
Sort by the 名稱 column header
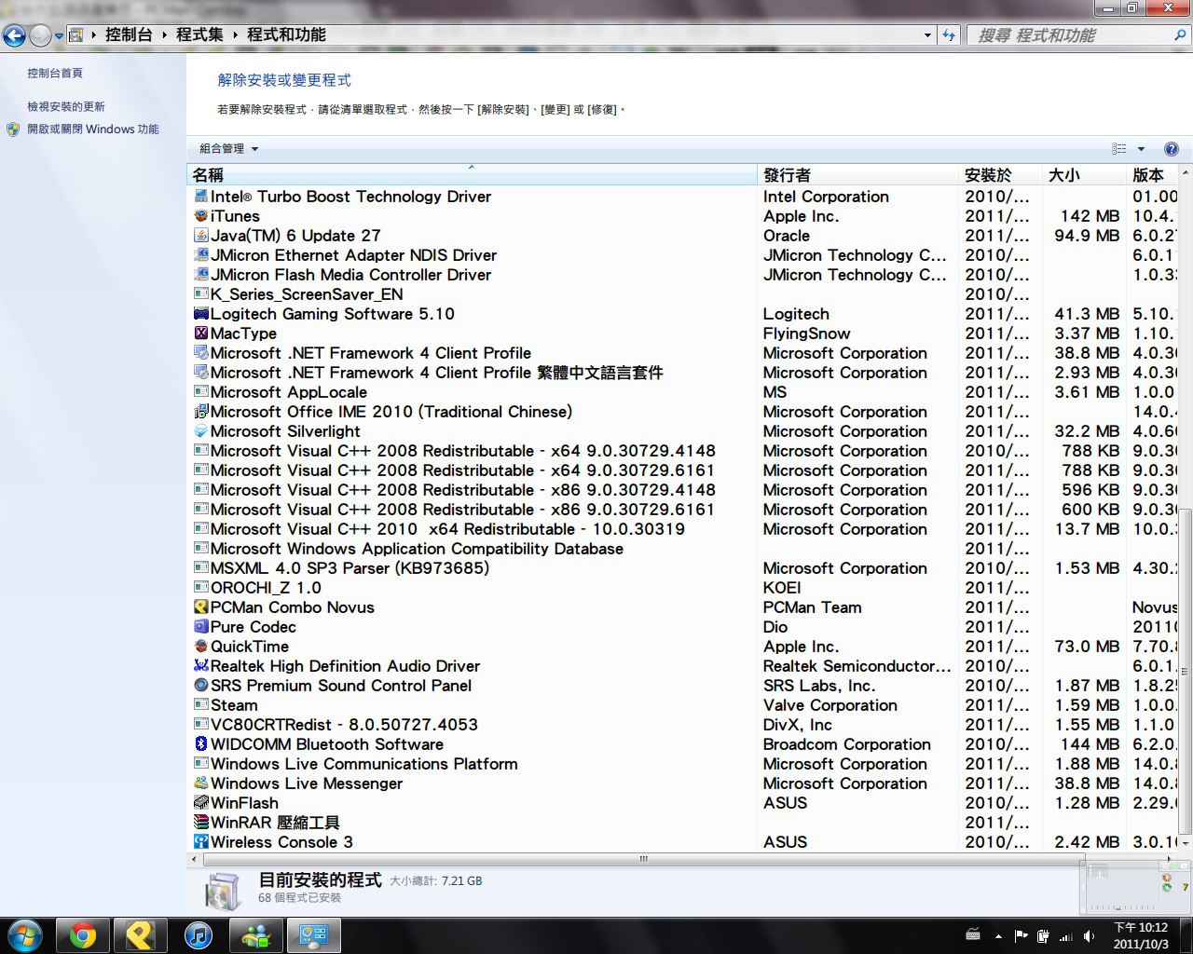[x=473, y=175]
